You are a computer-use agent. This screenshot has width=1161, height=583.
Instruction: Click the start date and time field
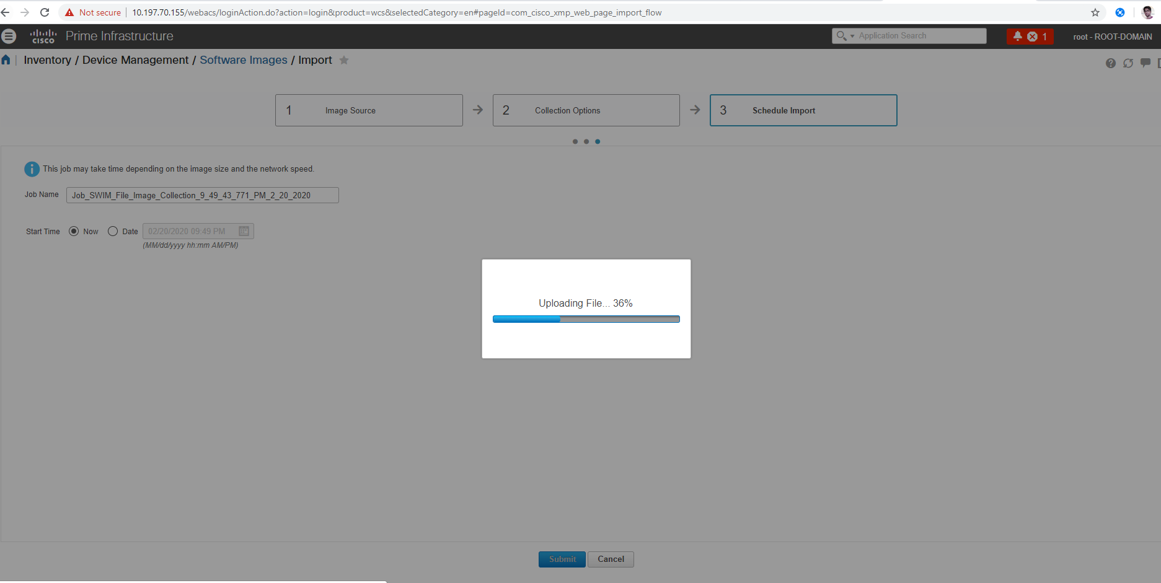198,231
